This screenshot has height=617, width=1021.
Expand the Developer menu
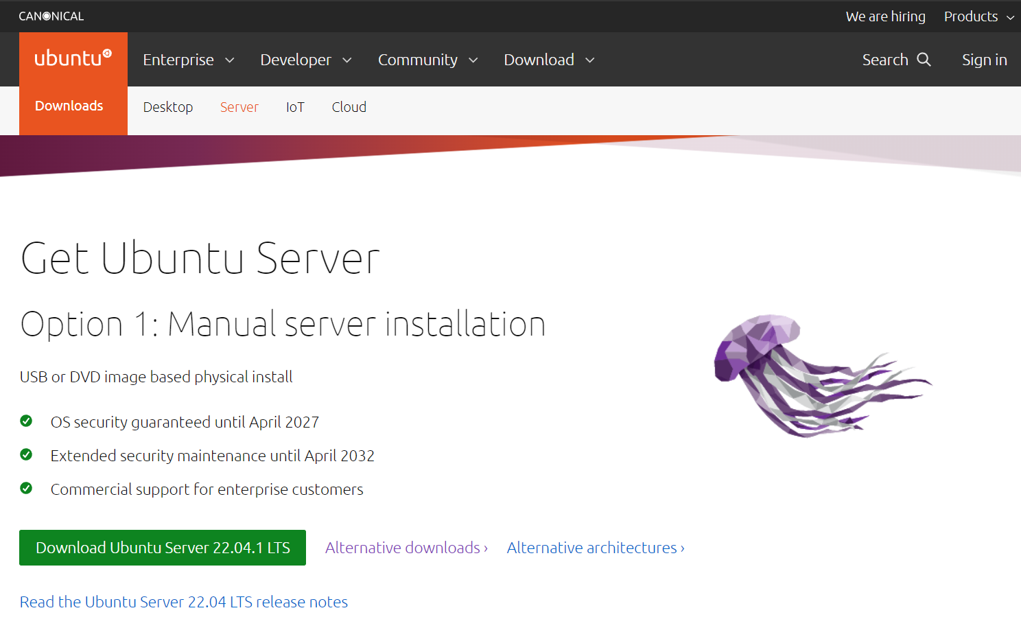pos(306,60)
